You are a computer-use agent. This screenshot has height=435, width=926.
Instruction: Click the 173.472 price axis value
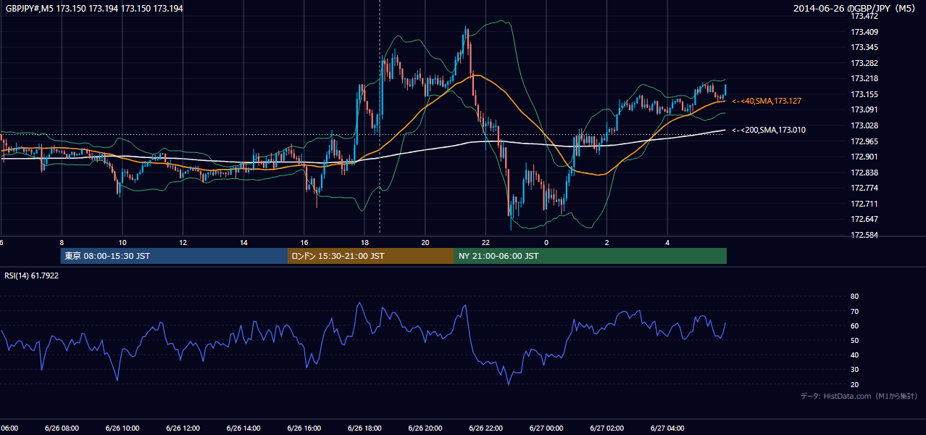pyautogui.click(x=864, y=16)
